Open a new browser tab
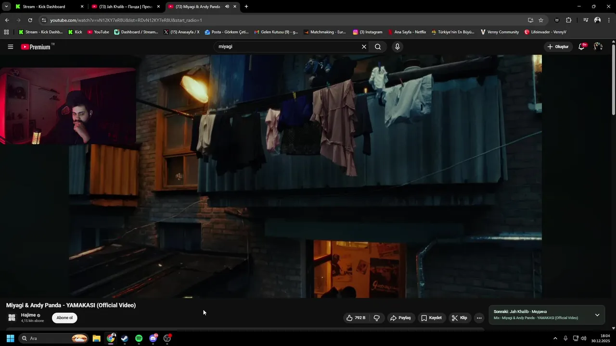This screenshot has height=346, width=616. (x=246, y=7)
